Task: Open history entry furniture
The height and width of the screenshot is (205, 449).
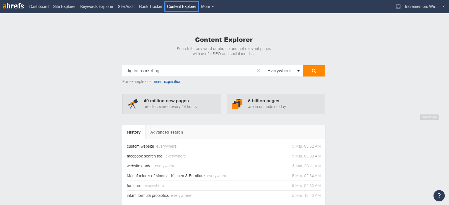Action: [x=134, y=186]
